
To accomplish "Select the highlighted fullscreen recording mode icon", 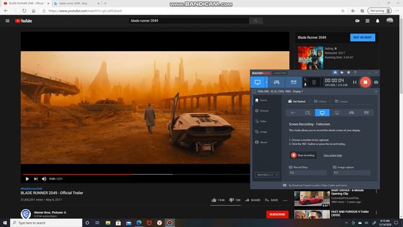I will coord(322,113).
